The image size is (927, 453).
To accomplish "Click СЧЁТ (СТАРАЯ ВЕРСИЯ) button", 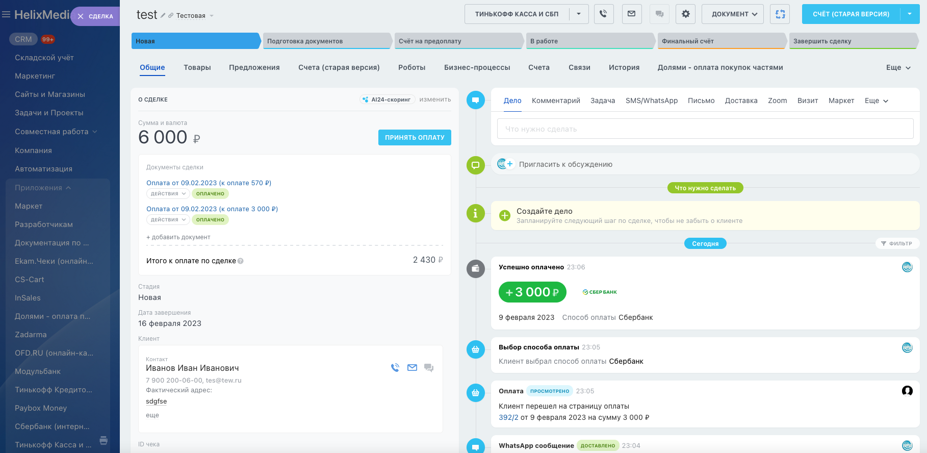I will point(851,14).
